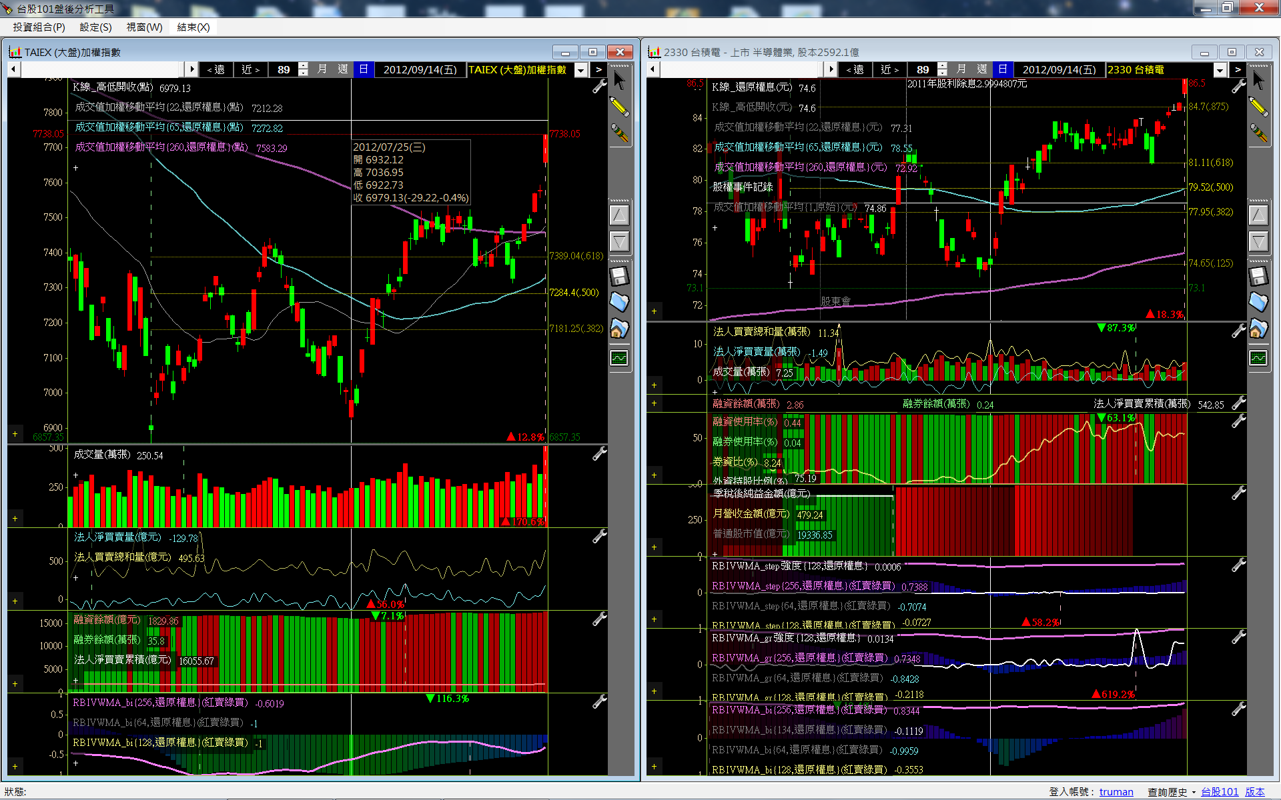The height and width of the screenshot is (800, 1281).
Task: Click the home folder icon in 2330 sidebar
Action: [x=1258, y=329]
